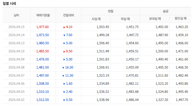Select cash sell rate 1,451.75

(x=132, y=27)
